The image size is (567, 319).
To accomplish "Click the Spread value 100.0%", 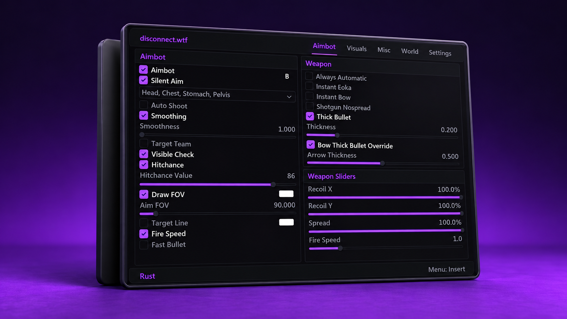I will pos(450,222).
